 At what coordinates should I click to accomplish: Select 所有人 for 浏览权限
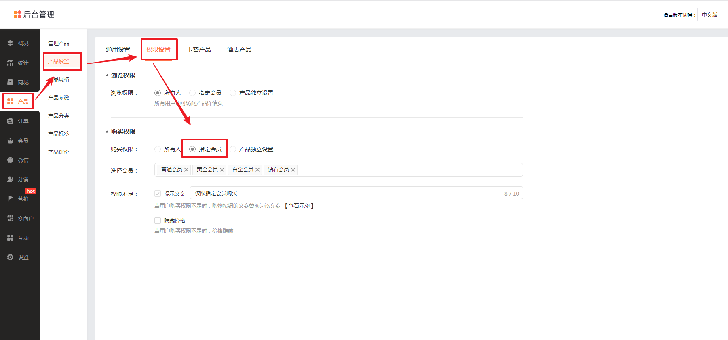(x=158, y=93)
